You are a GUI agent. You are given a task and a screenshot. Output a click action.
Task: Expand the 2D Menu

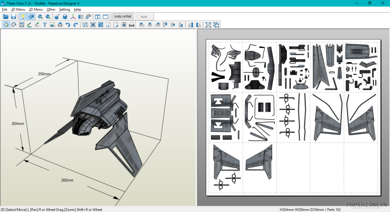(36, 9)
